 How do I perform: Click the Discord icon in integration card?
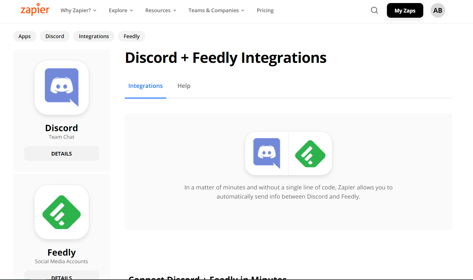[x=267, y=153]
